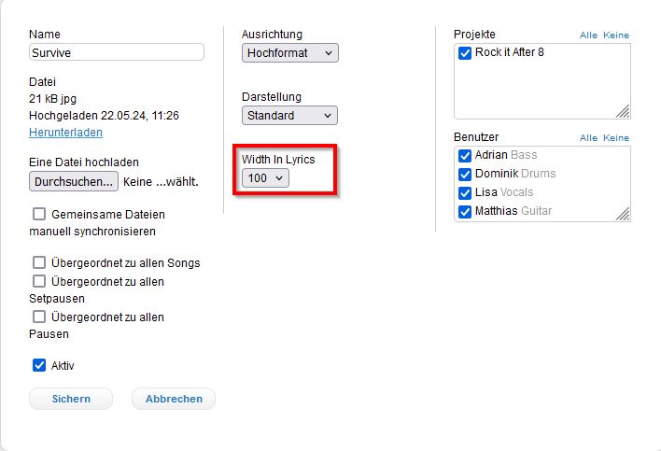Click Keine link next to Projekte
The width and height of the screenshot is (661, 451).
pyautogui.click(x=616, y=35)
